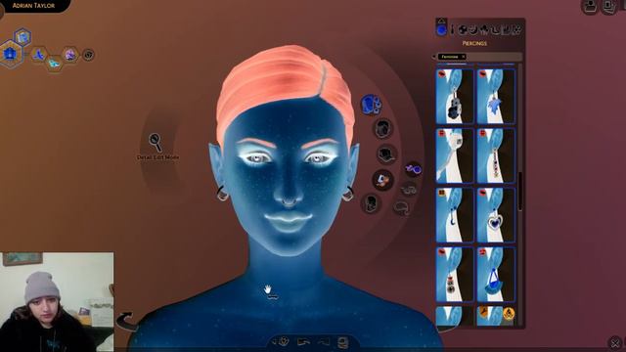The height and width of the screenshot is (352, 626).
Task: Open the large aspiration hexagon icon
Action: [x=11, y=53]
